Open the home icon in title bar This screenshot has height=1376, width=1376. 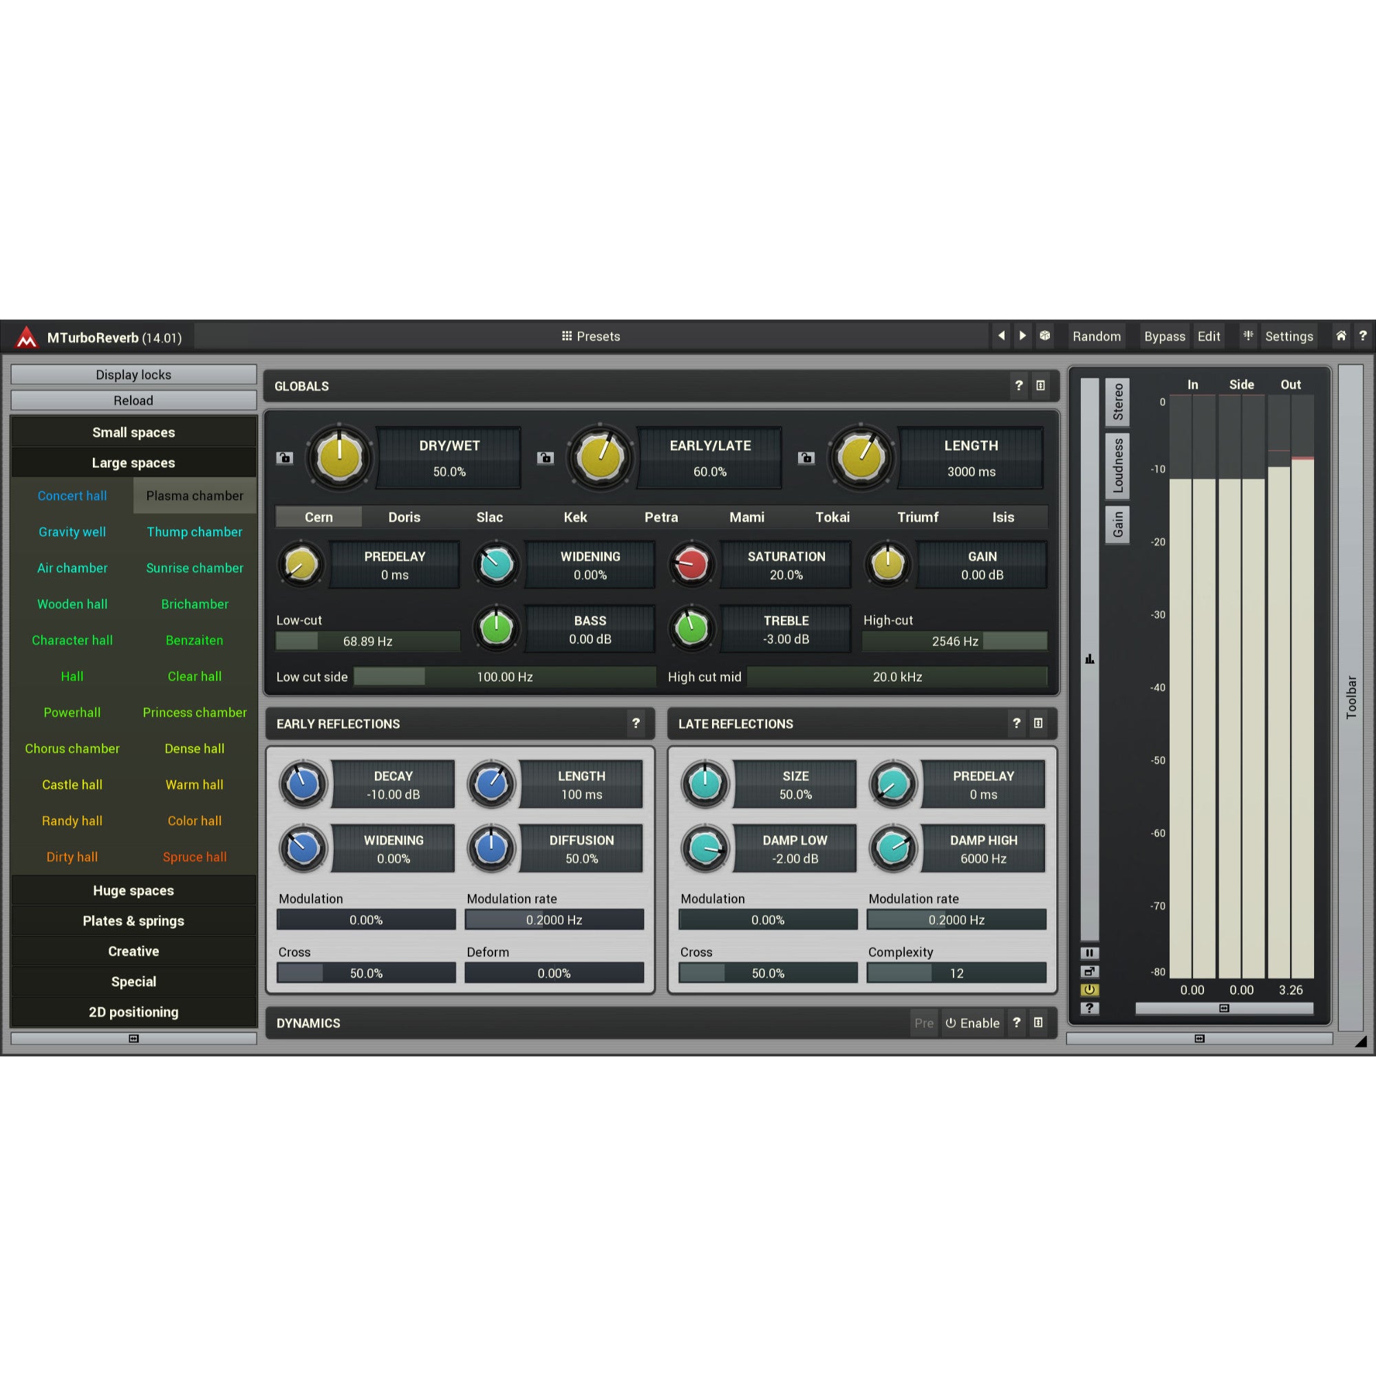(1341, 336)
